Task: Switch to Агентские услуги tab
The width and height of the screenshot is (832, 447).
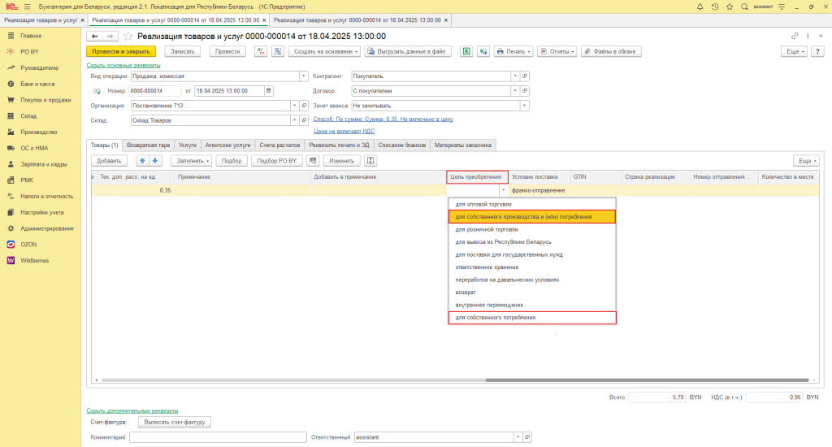Action: 227,145
